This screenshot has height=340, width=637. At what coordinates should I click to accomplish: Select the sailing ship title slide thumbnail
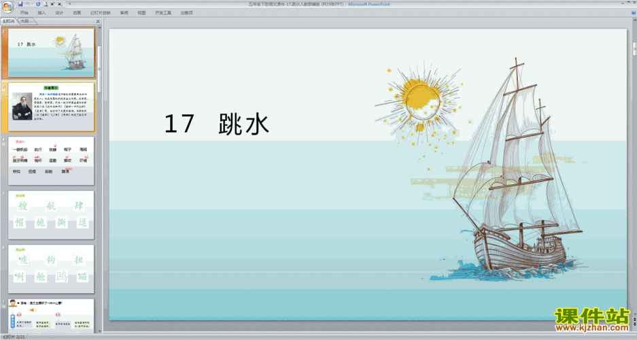(52, 52)
